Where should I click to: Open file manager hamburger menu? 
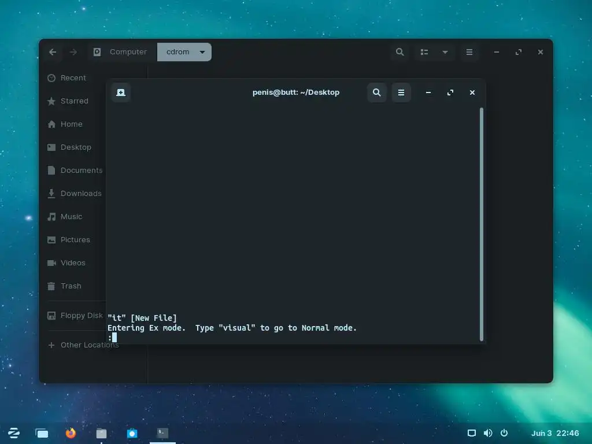pyautogui.click(x=469, y=52)
